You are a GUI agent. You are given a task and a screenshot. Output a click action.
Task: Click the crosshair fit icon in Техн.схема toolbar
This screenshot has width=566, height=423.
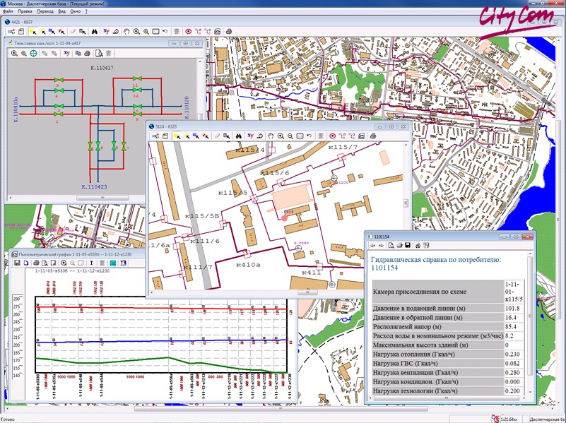(33, 54)
